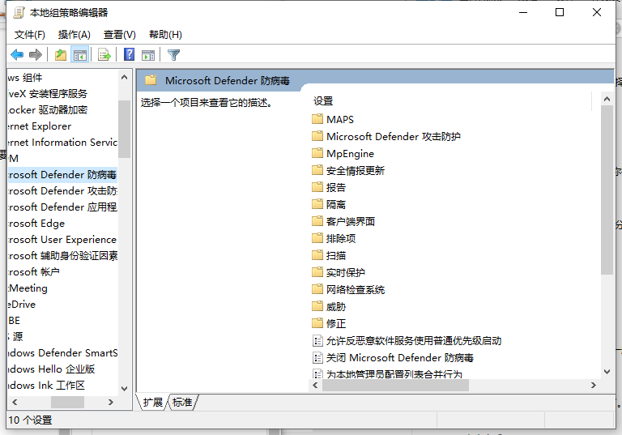Toggle the show/hide console tree icon
Viewport: 622px width, 435px height.
point(79,55)
